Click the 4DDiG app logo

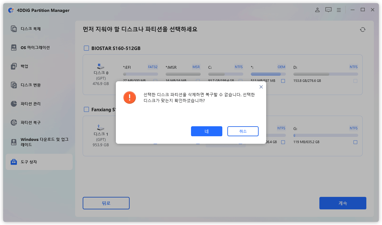point(11,10)
